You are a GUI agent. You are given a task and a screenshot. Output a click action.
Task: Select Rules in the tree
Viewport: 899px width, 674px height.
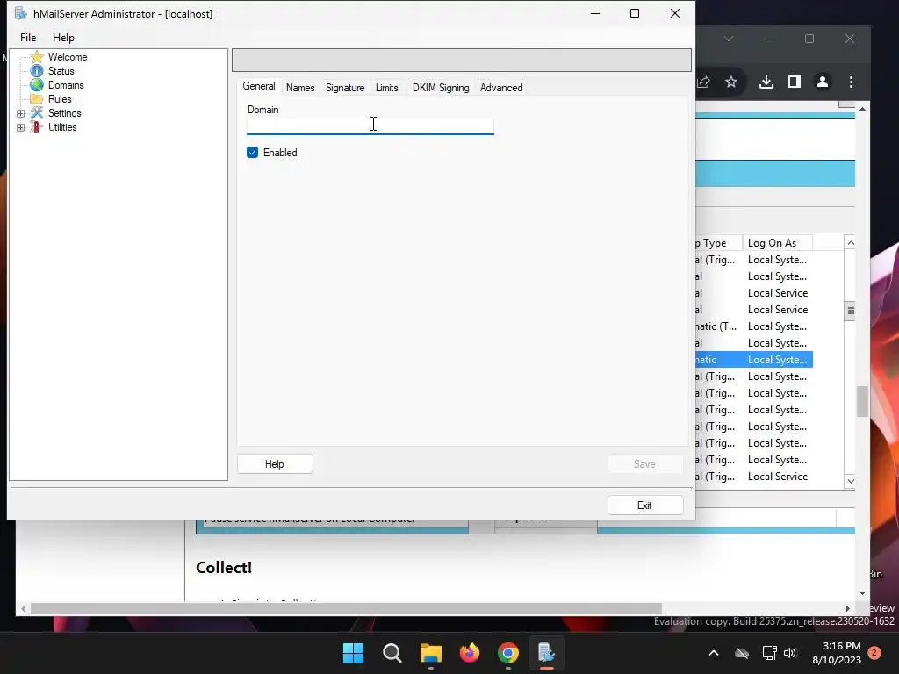click(60, 99)
